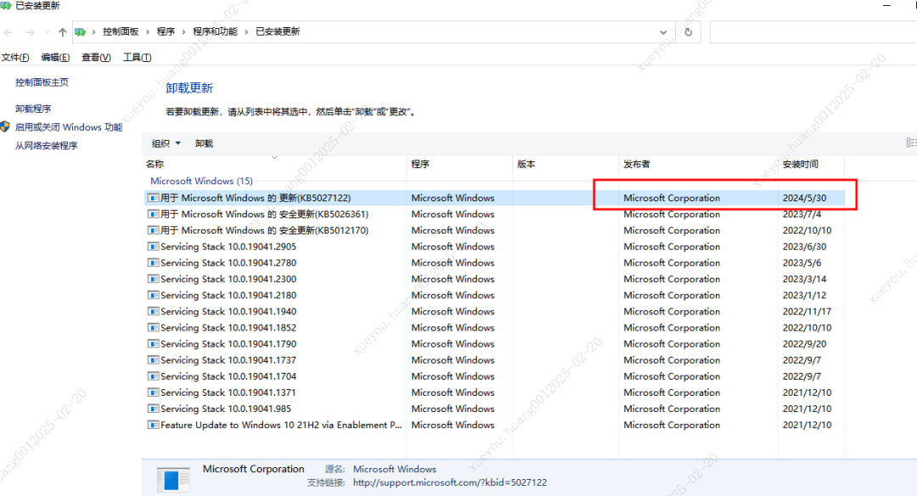Minimize the 已安装更新 window
The height and width of the screenshot is (496, 917).
(886, 5)
